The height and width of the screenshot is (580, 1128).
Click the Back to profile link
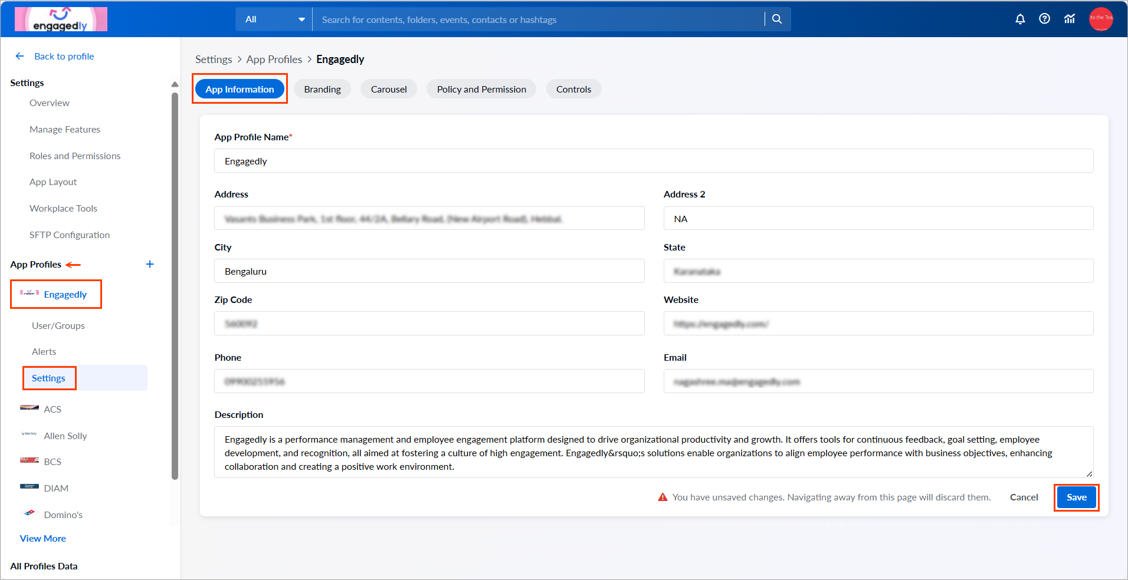[x=64, y=56]
